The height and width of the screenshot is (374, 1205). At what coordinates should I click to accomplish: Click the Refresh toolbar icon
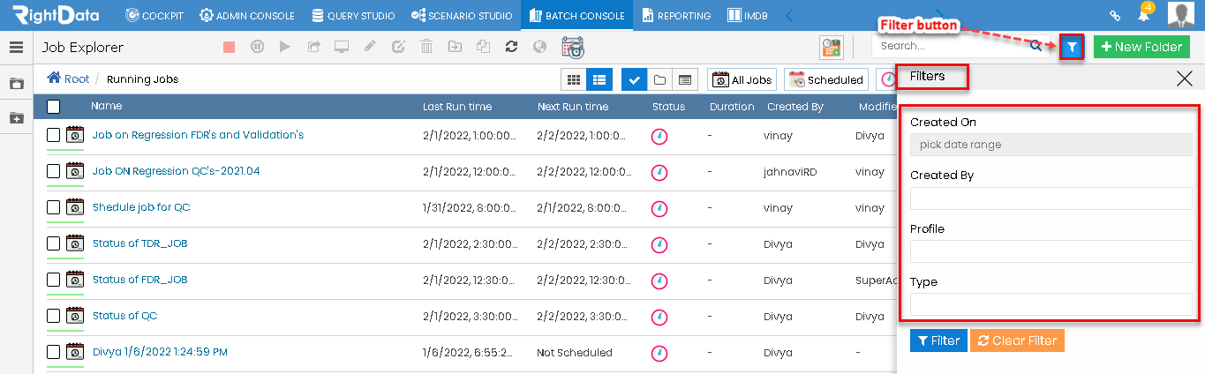click(x=511, y=48)
